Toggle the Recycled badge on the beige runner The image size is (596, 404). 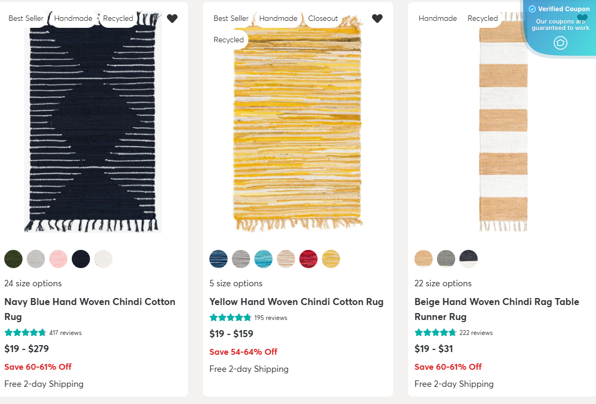pos(482,18)
